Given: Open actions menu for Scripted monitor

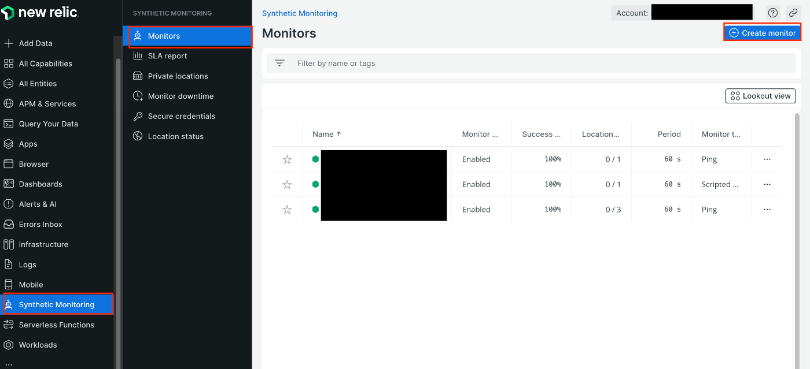Looking at the screenshot, I should point(767,184).
